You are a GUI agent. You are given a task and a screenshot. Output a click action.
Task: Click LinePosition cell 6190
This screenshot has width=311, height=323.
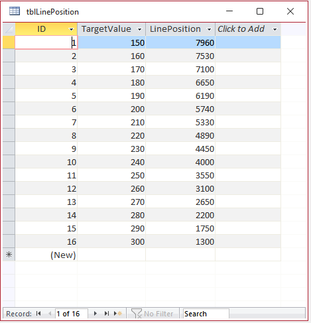(180, 96)
